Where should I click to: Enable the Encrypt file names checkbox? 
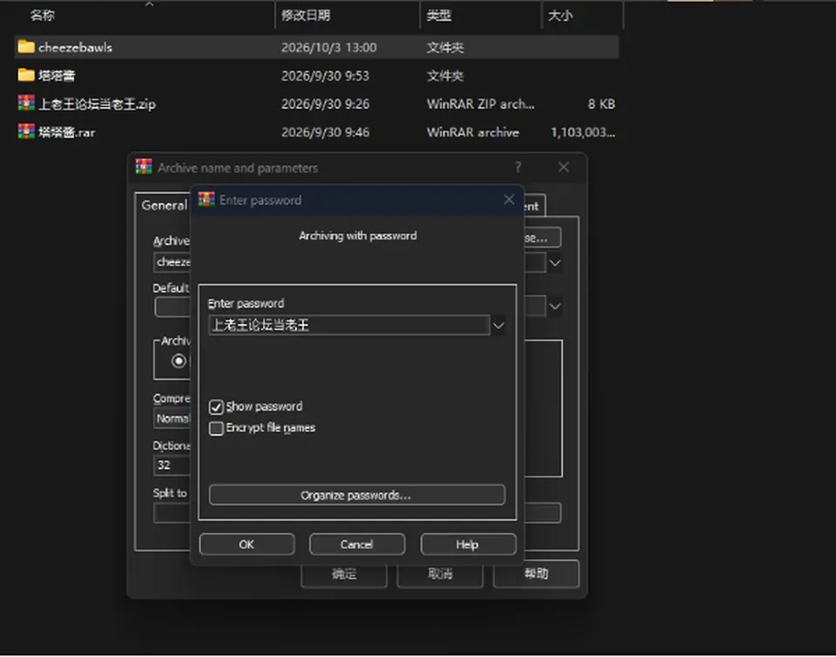[216, 428]
